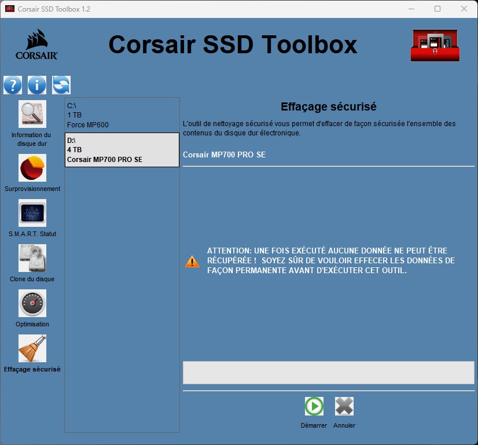Click the 'Corsair SSD Toolbox' header title
Screen dimensions: 478x445
click(x=233, y=45)
